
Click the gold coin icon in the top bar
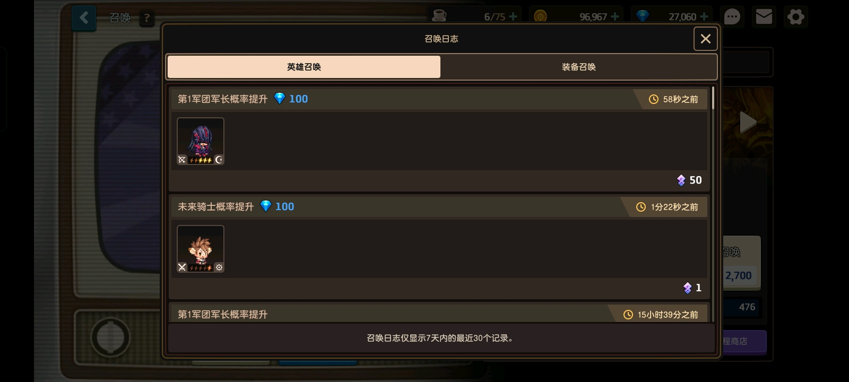(540, 16)
